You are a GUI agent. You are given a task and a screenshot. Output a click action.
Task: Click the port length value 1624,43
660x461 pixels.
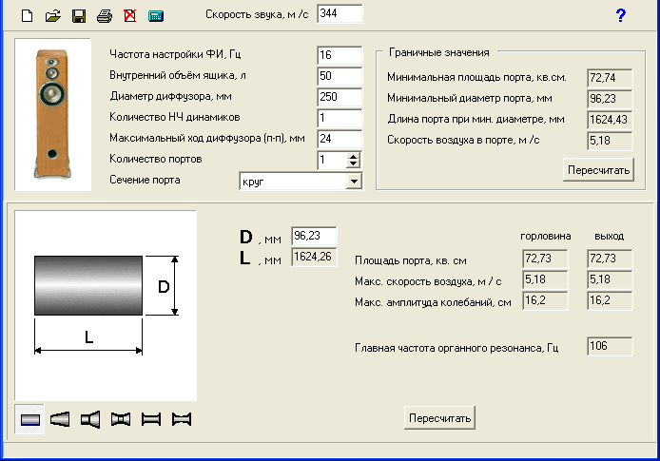[610, 121]
